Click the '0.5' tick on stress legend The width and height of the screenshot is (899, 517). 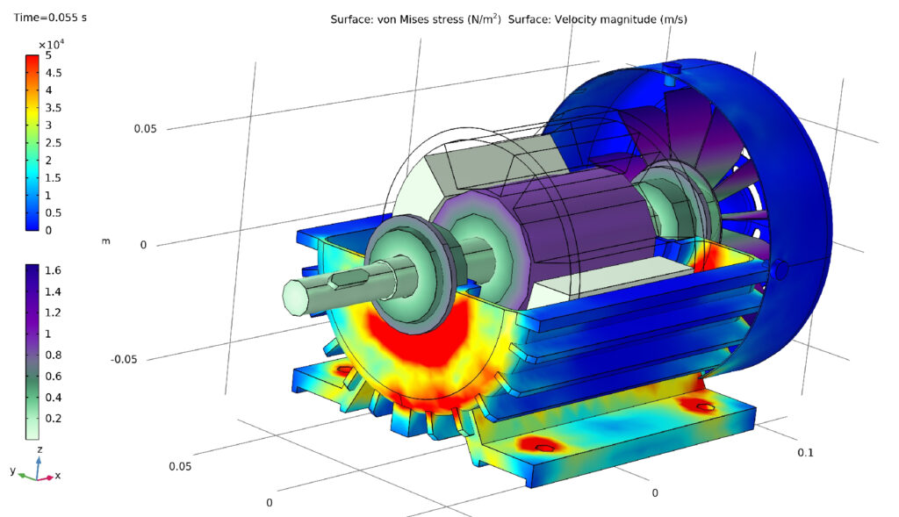54,212
